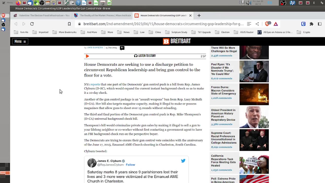Open the Breitbart Menu hamburger button
This screenshot has height=183, width=325.
click(x=20, y=41)
